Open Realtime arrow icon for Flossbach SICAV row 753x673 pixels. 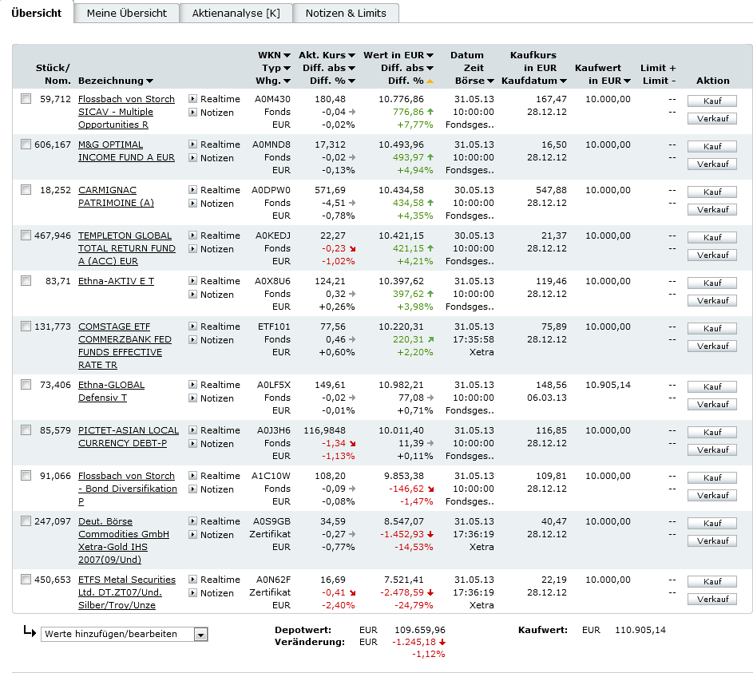(192, 99)
